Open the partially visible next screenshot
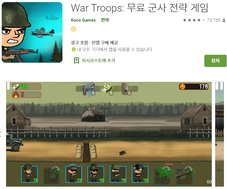227x189 pixels. pos(220,134)
